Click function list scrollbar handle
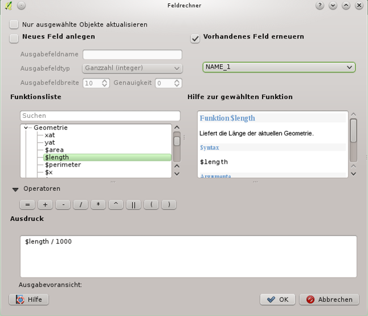368x316 pixels. coord(177,141)
